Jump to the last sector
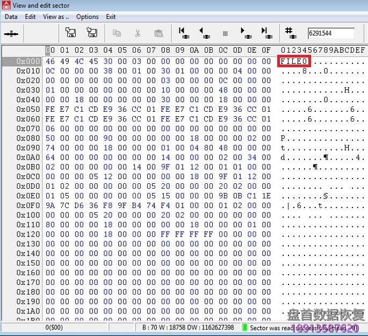 [x=267, y=33]
